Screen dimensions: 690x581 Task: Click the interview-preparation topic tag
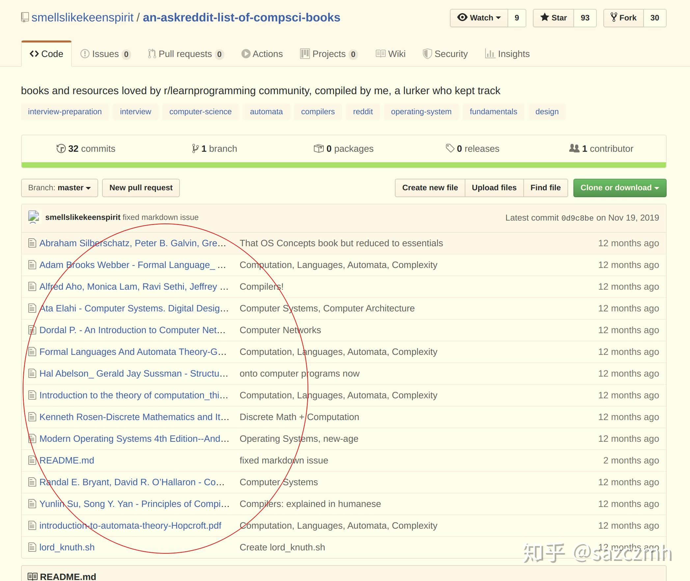(x=65, y=112)
